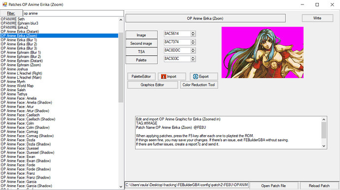The width and height of the screenshot is (340, 190).
Task: Open the PaletteEditor
Action: point(141,76)
